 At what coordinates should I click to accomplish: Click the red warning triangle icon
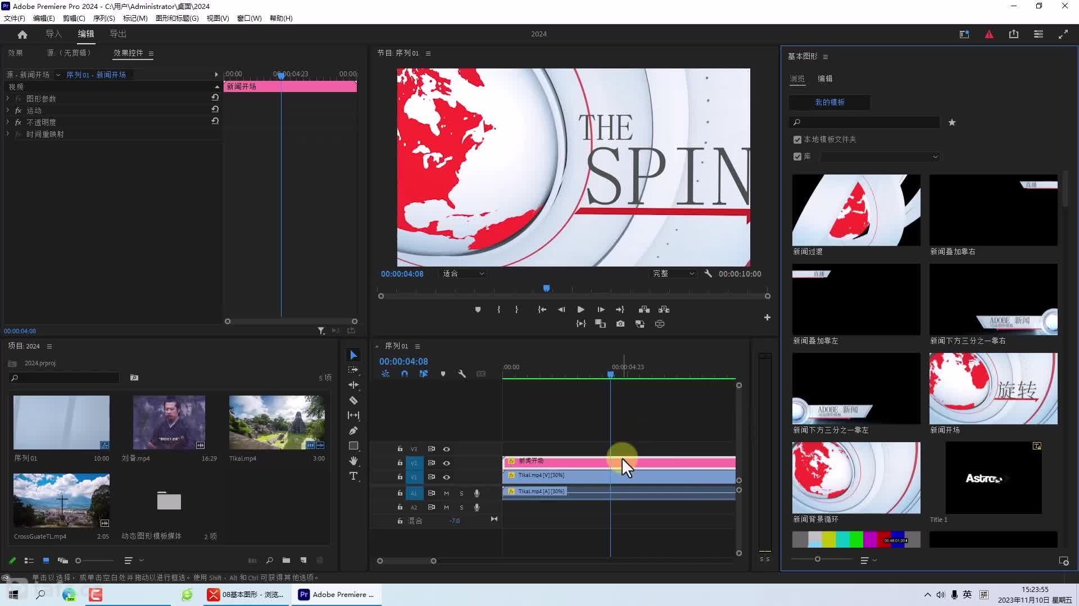pos(989,34)
